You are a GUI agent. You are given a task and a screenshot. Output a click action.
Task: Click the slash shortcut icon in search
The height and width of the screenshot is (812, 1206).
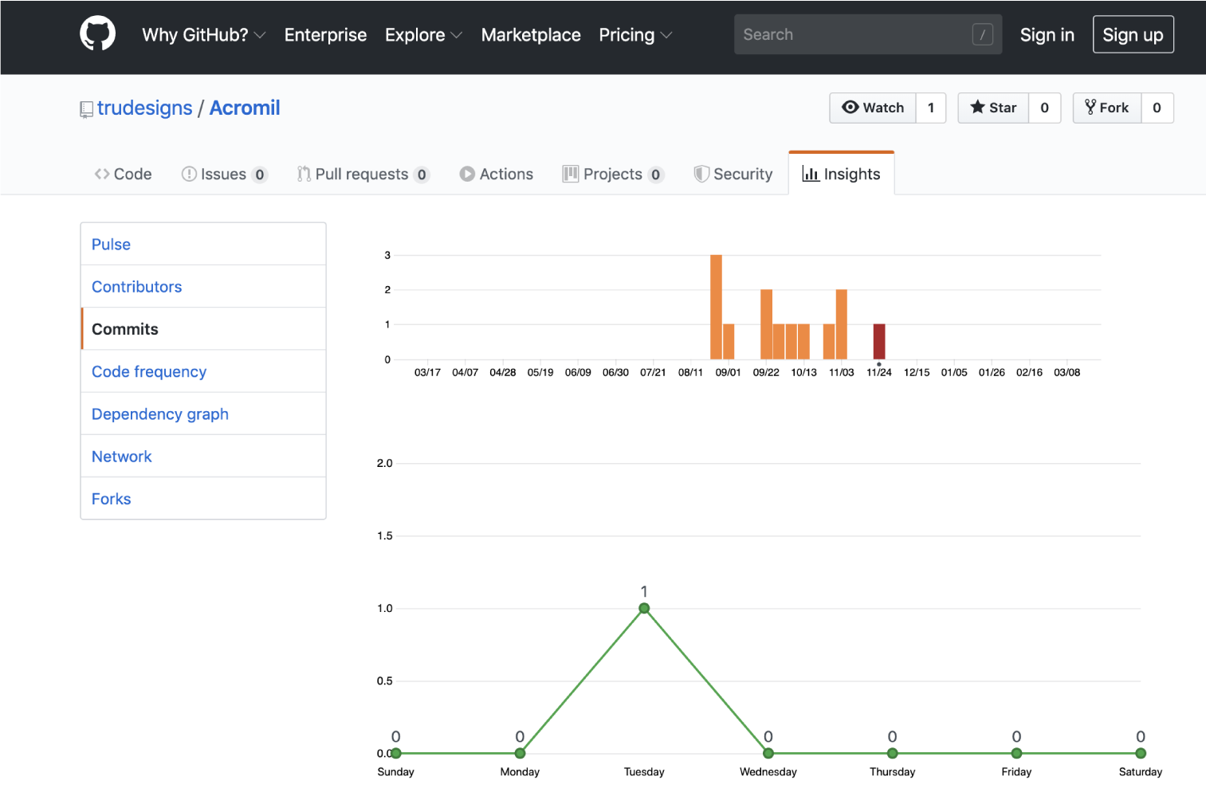(982, 34)
